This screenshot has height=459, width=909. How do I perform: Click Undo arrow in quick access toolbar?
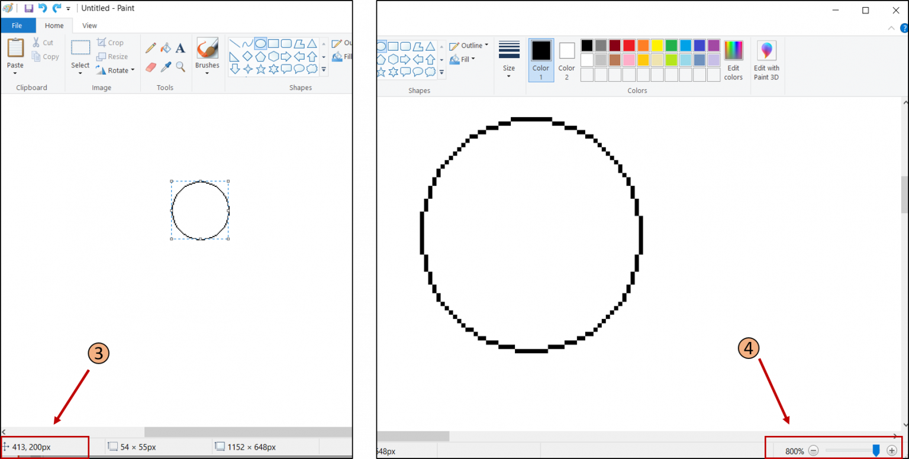(43, 8)
